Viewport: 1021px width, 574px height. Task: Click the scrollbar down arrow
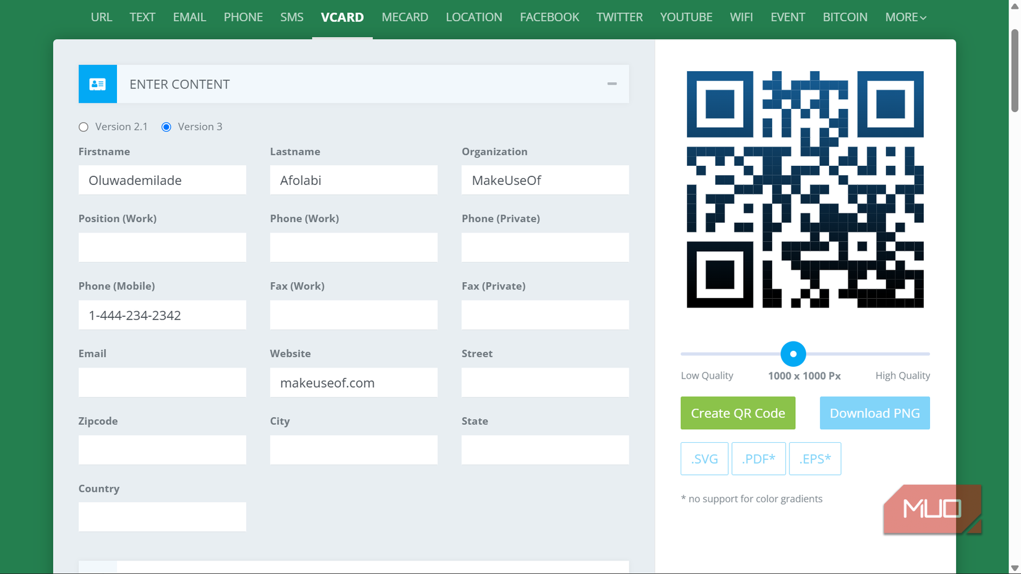1014,568
